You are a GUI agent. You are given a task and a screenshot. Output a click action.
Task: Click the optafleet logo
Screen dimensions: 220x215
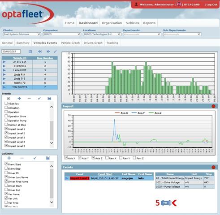(28, 14)
